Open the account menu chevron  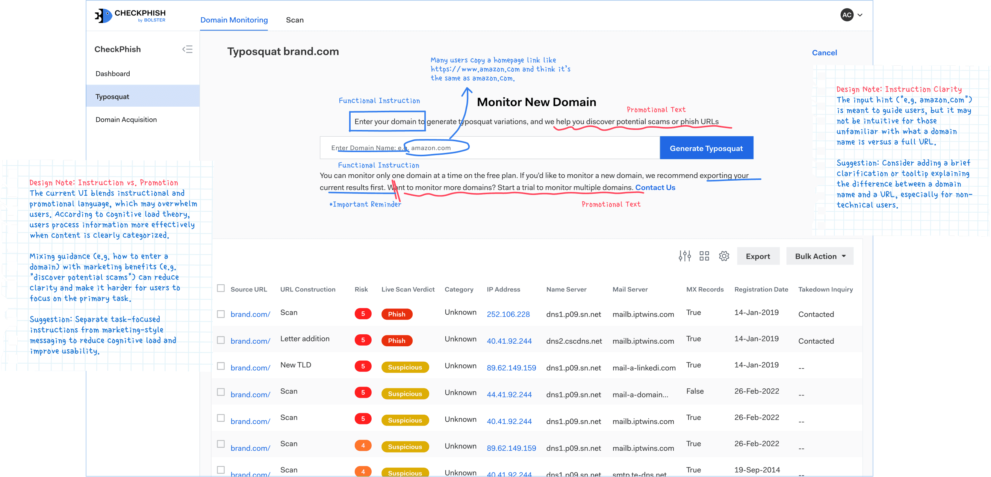click(x=860, y=15)
